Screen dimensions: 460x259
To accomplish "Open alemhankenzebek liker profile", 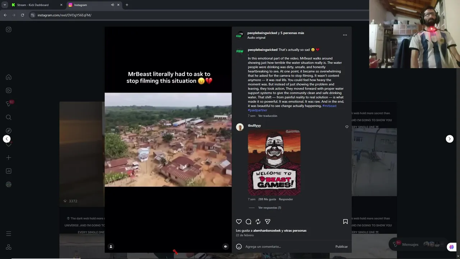I will (x=267, y=231).
